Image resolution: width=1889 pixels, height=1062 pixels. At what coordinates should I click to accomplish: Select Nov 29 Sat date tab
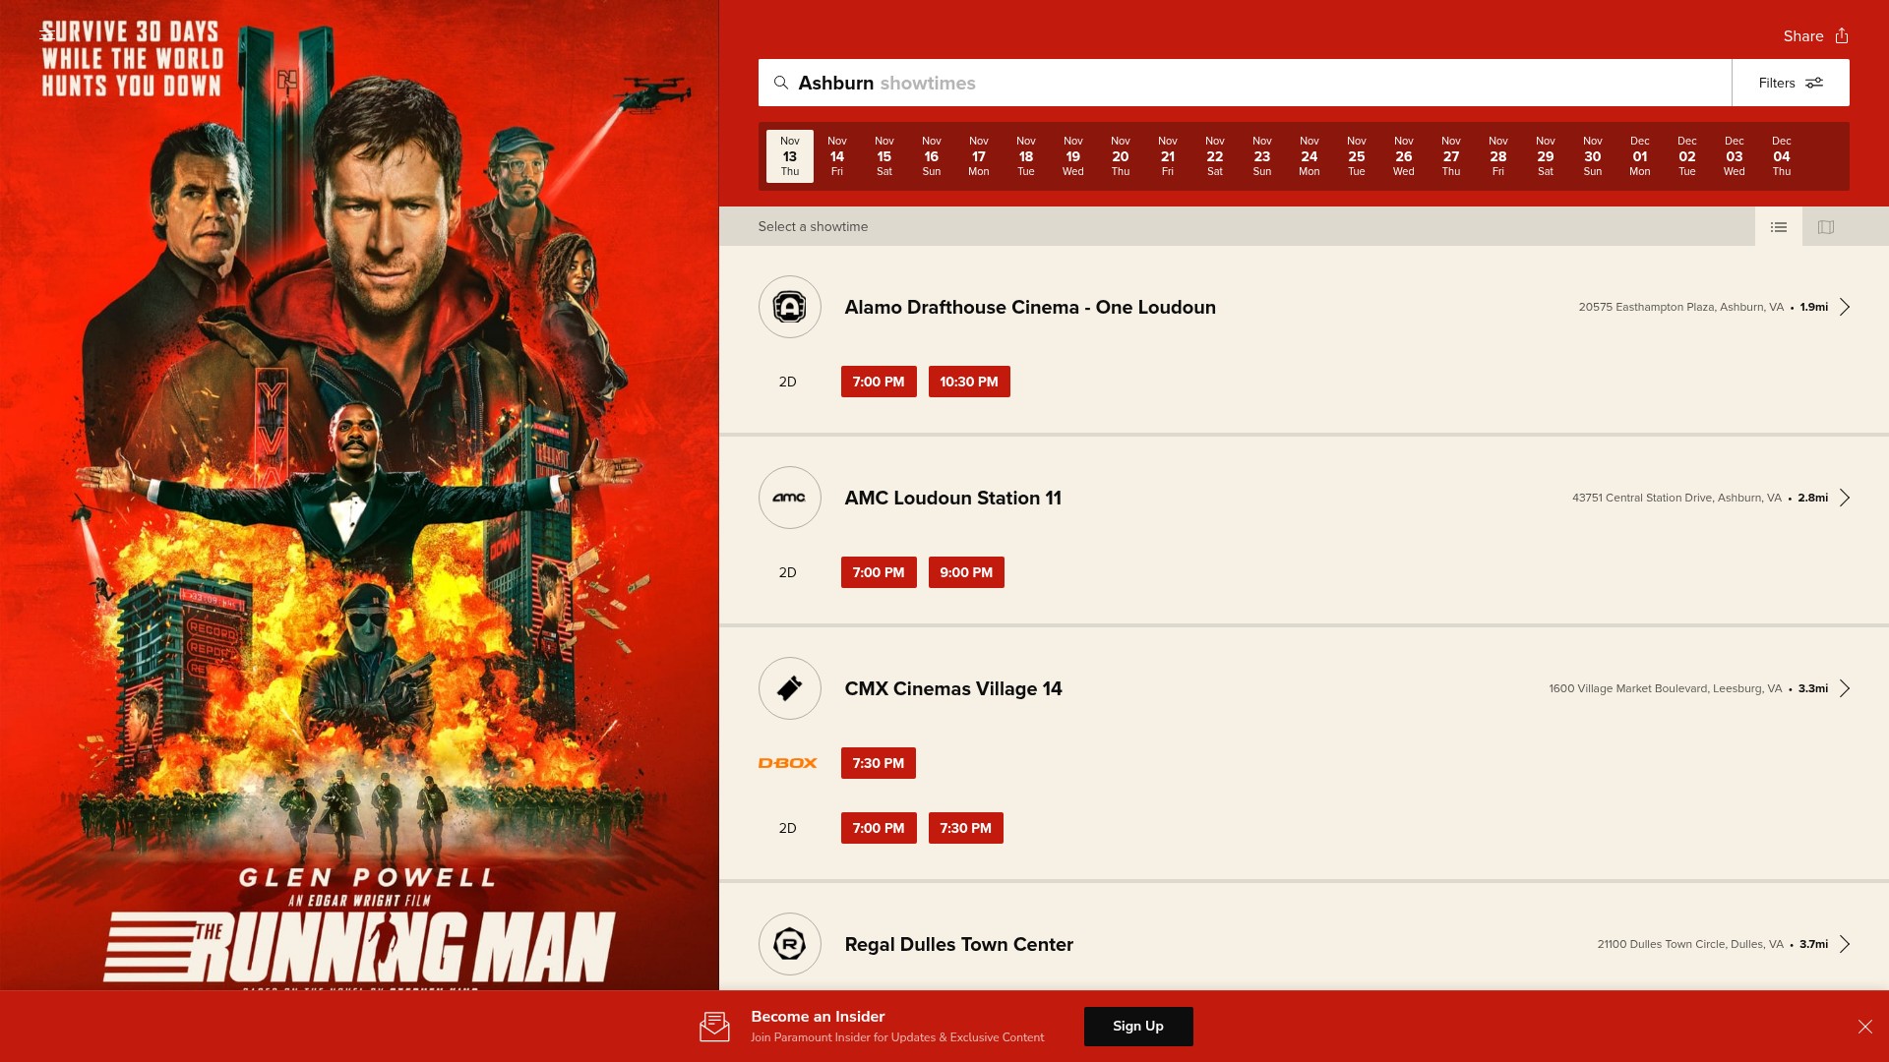click(1546, 156)
